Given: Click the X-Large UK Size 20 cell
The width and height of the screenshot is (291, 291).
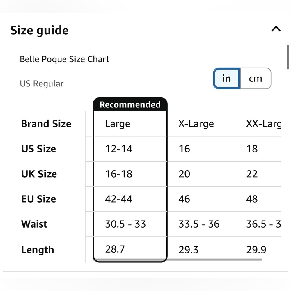Looking at the screenshot, I should (184, 174).
